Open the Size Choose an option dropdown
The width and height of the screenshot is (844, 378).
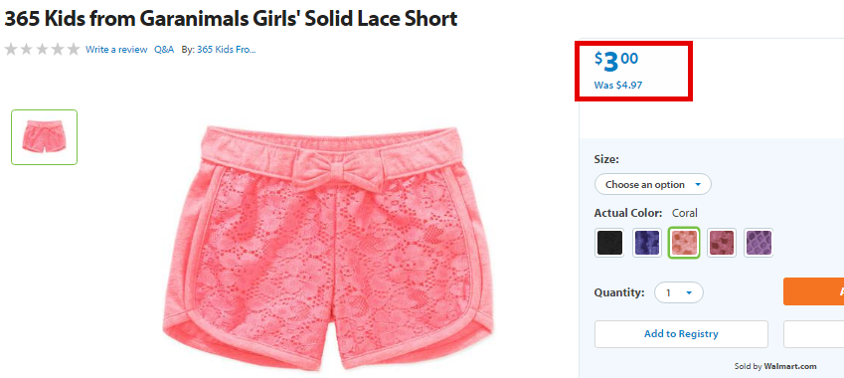(x=653, y=185)
